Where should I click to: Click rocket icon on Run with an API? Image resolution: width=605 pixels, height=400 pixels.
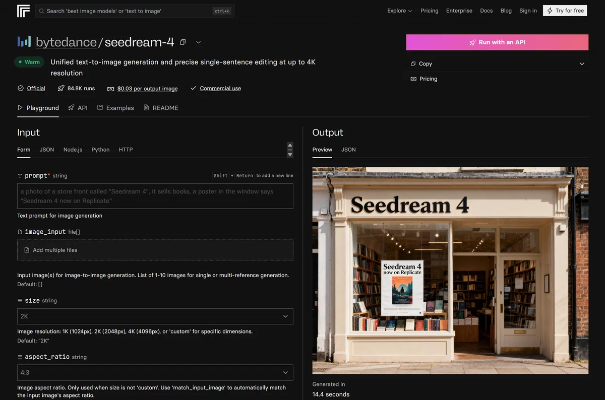point(472,42)
